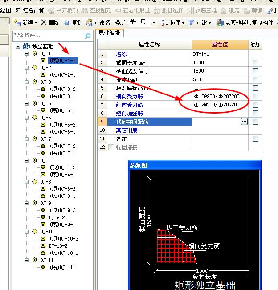Tick 附加 checkbox for 备注

coord(255,139)
